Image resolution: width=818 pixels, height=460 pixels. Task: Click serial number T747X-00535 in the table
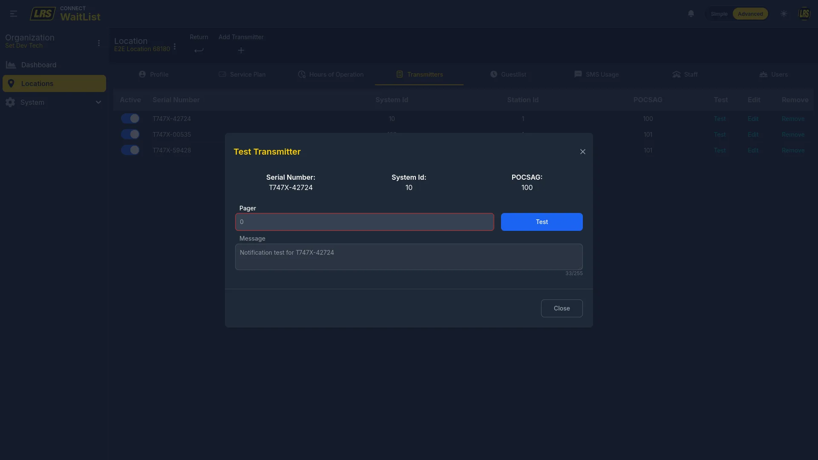[172, 135]
